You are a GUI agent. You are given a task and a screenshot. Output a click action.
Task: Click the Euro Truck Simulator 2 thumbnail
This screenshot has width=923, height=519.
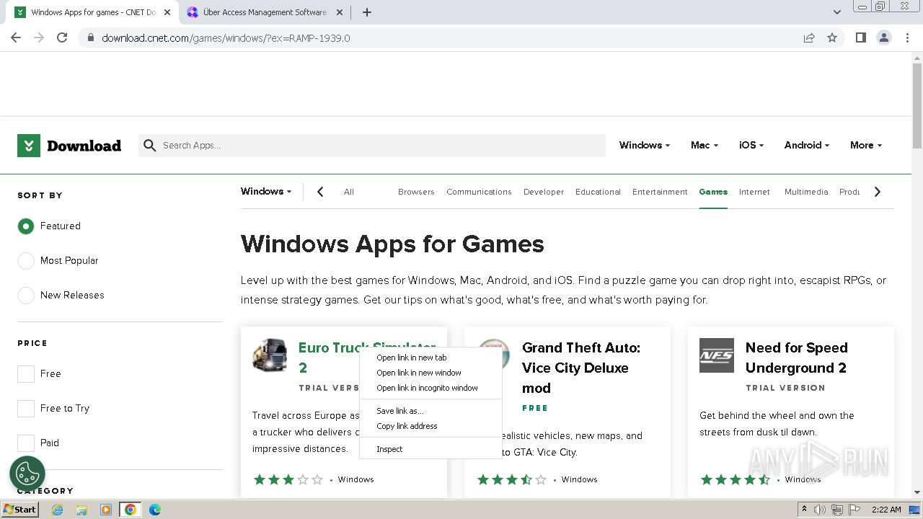coord(270,355)
